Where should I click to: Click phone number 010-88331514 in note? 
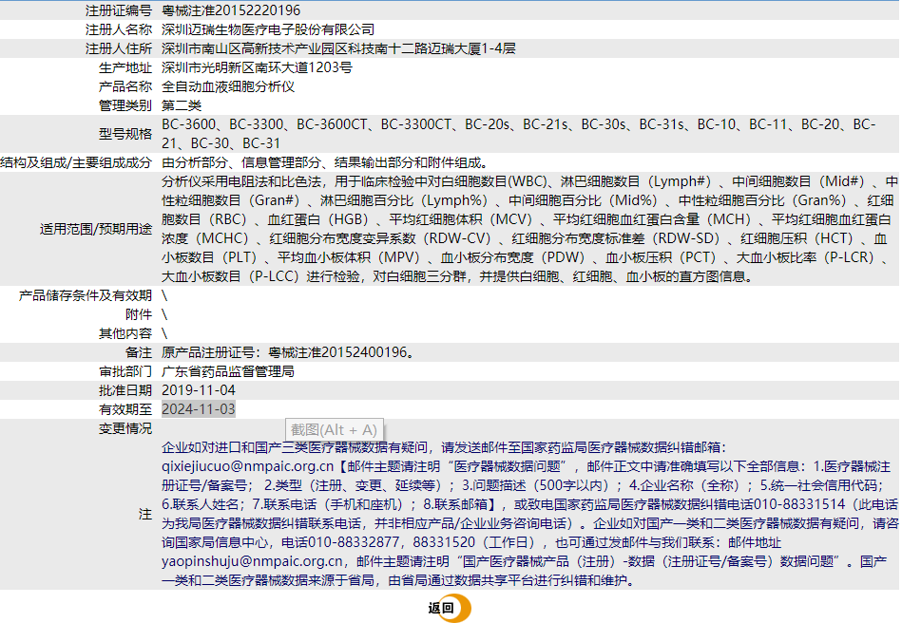click(799, 504)
